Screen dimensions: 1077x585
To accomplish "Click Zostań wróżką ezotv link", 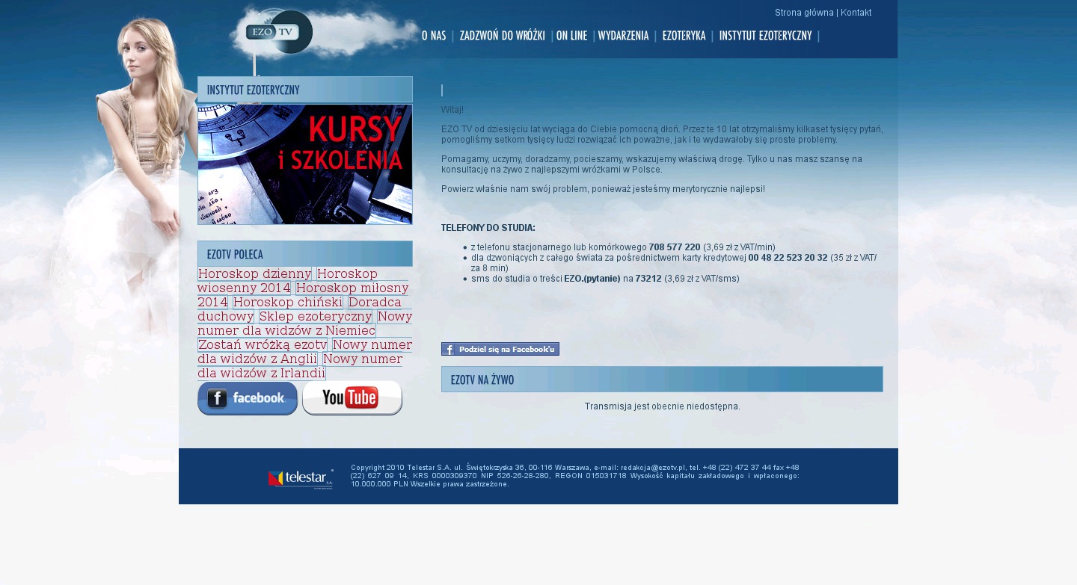I will click(x=262, y=344).
